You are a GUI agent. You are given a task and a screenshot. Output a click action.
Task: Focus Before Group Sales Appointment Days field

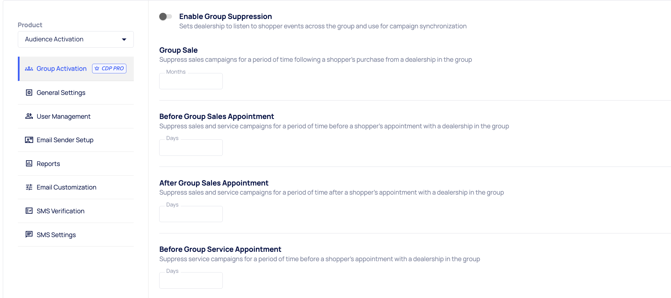click(x=191, y=148)
